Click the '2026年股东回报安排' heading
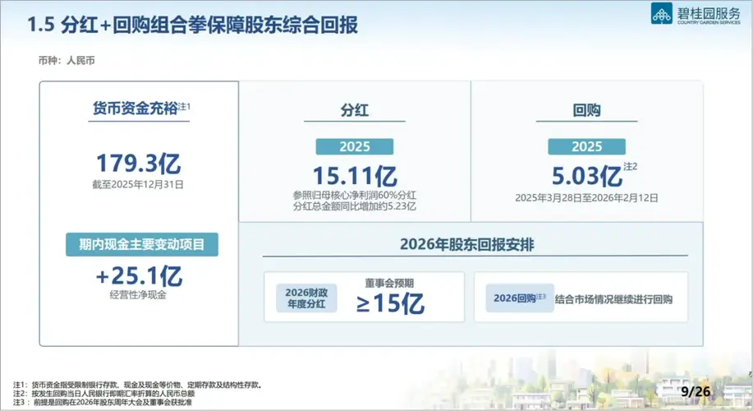 coord(466,245)
